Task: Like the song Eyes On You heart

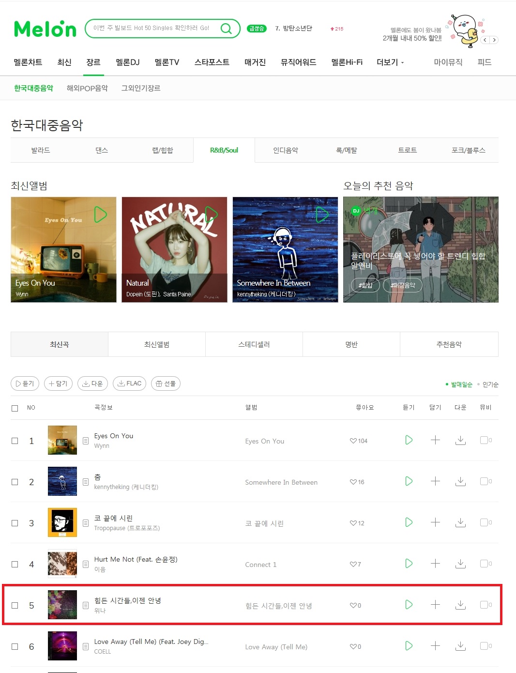Action: point(353,441)
